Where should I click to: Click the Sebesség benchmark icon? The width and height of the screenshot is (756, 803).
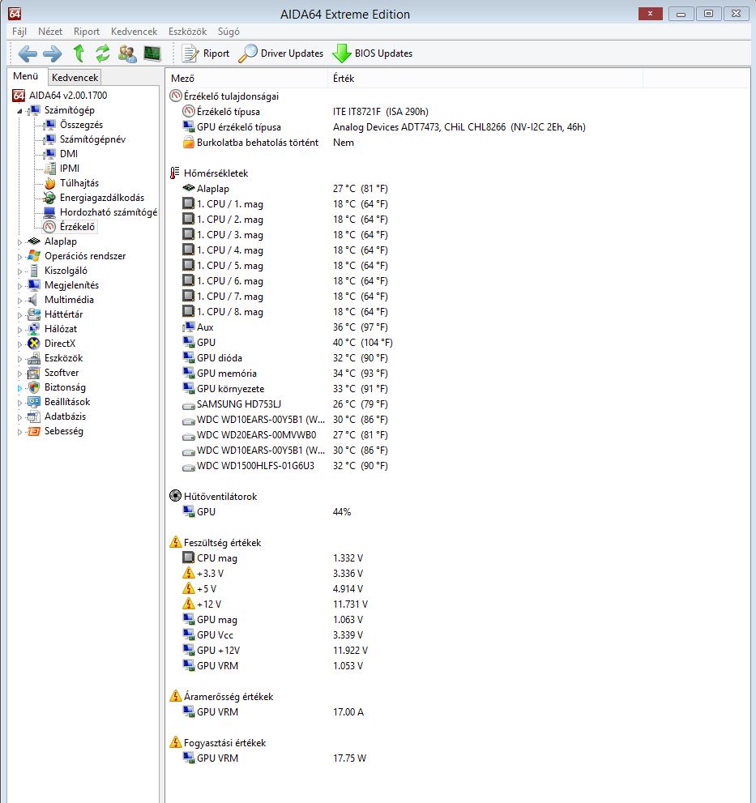(x=34, y=431)
